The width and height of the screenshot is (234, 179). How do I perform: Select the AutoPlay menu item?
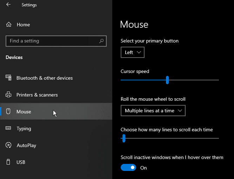tap(56, 145)
